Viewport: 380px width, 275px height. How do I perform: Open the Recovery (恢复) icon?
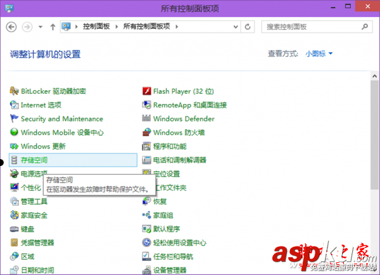click(x=147, y=201)
